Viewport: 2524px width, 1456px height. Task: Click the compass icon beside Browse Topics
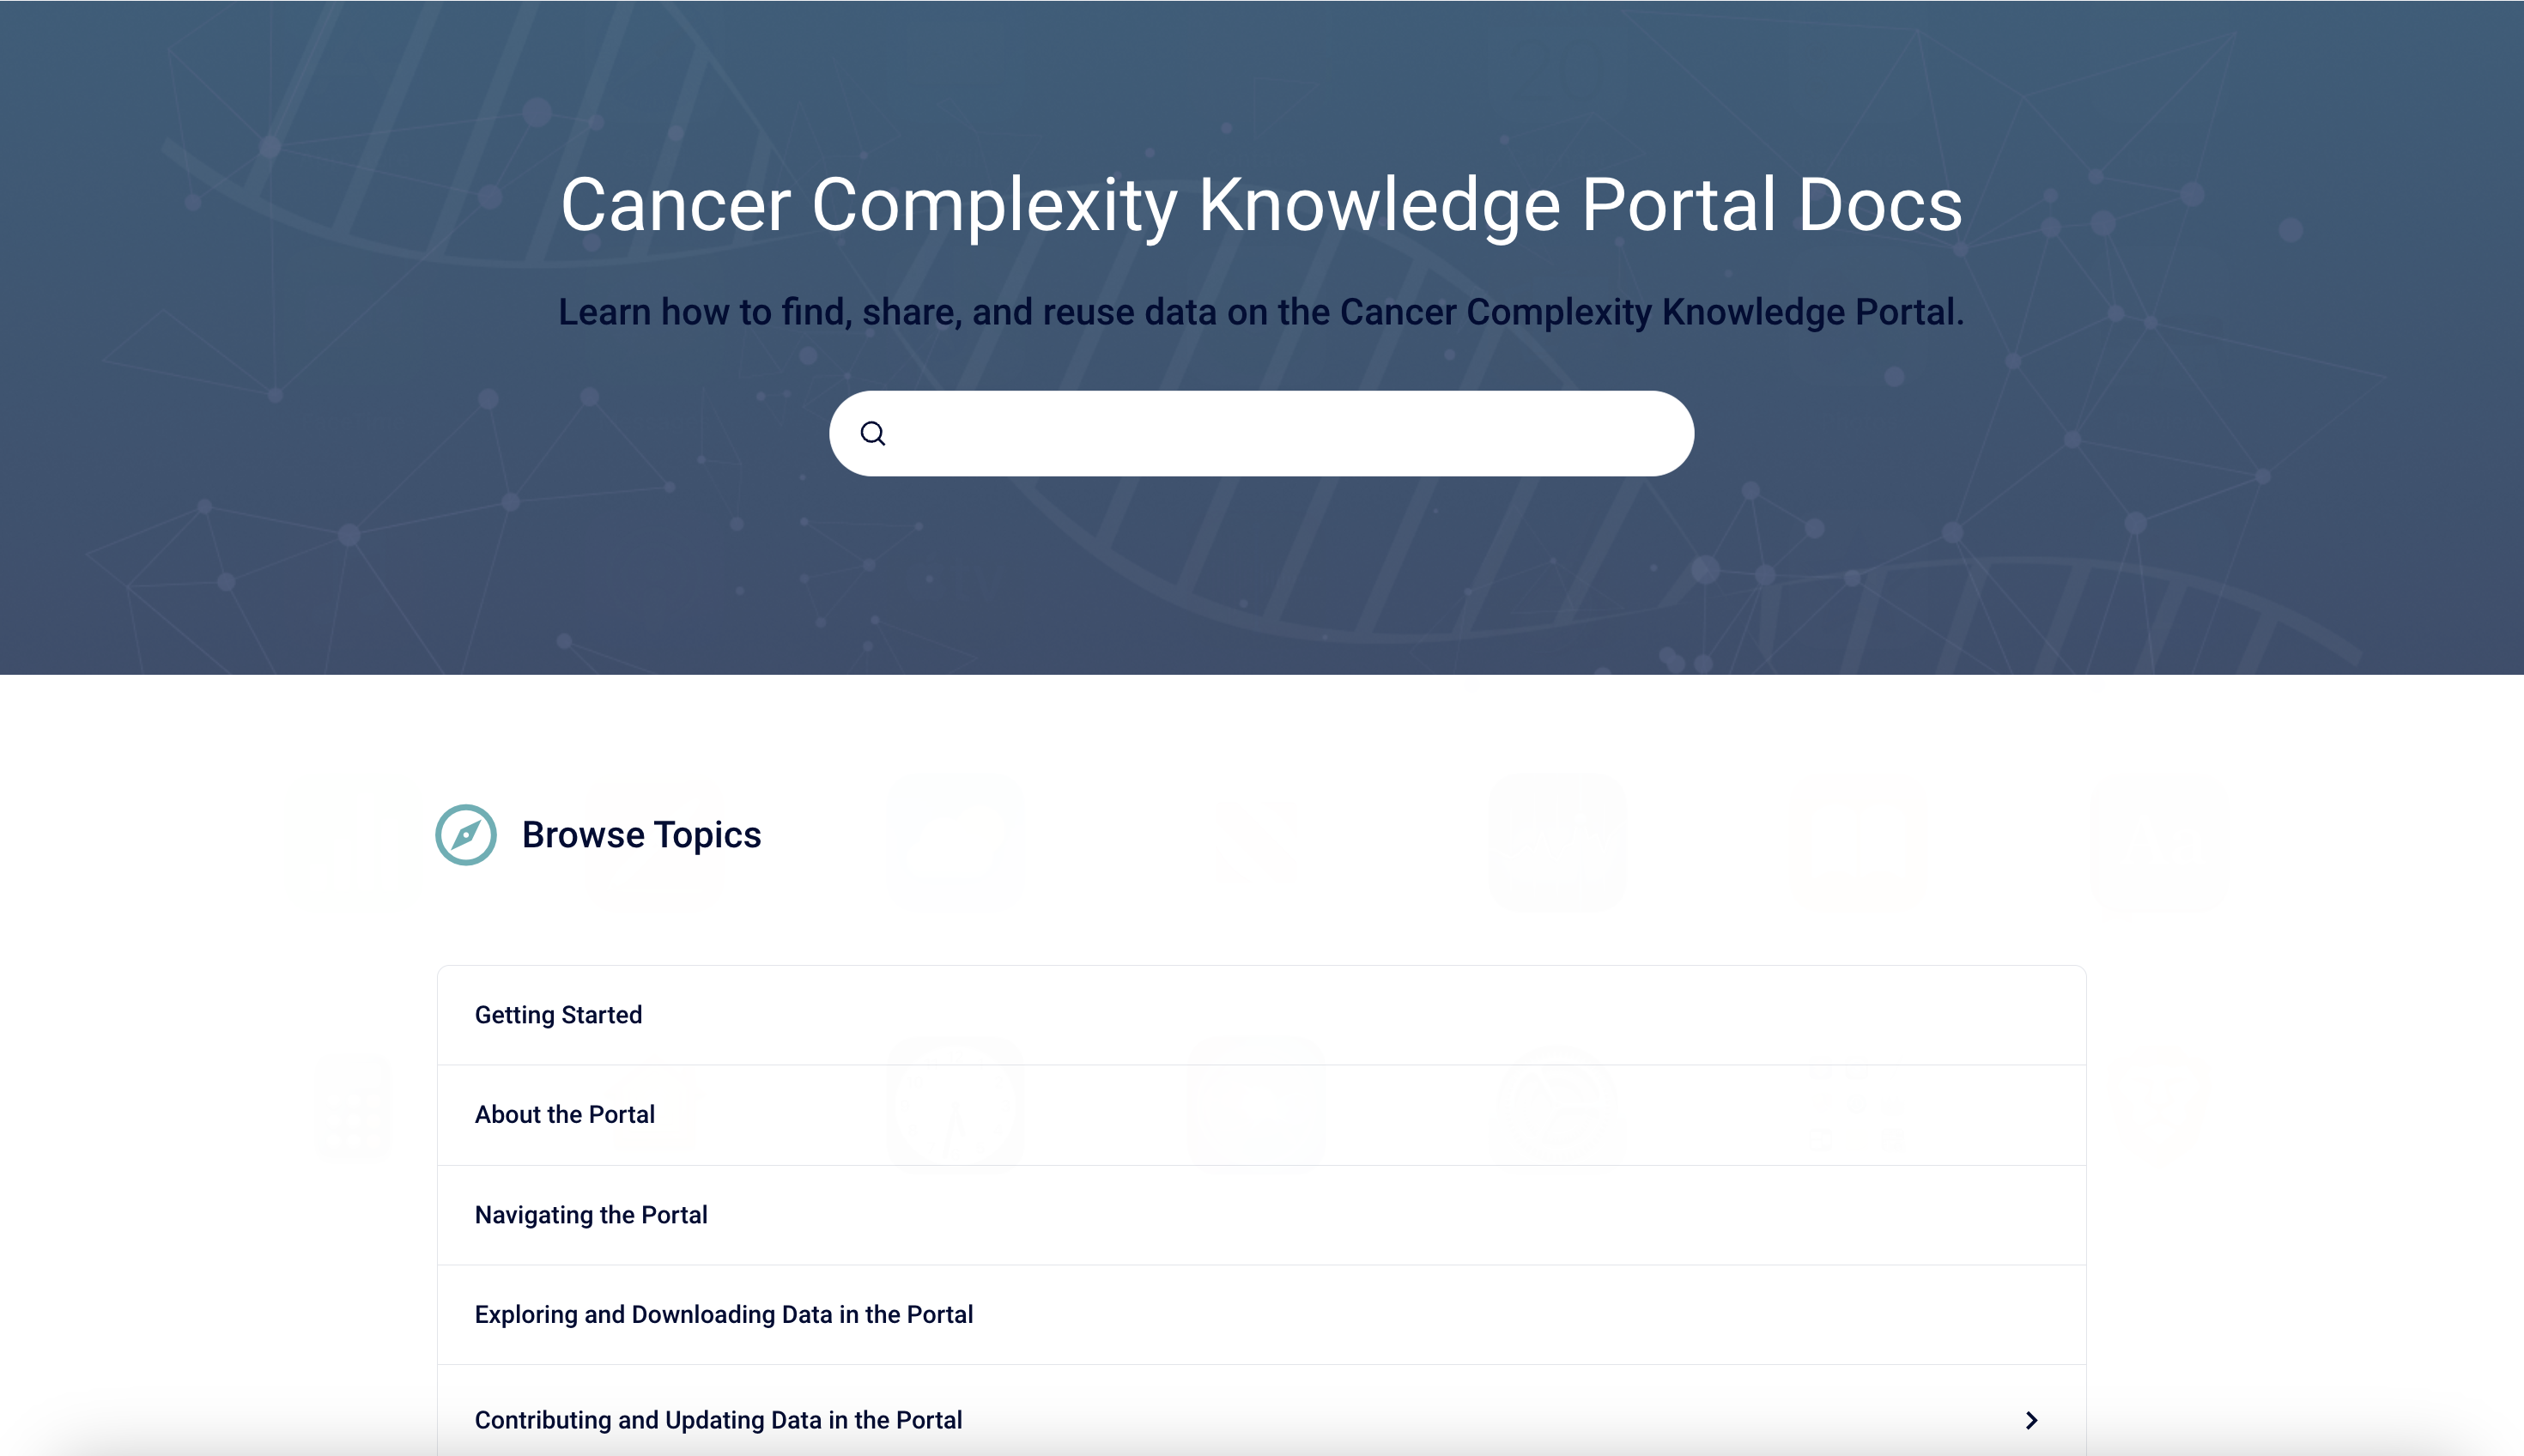click(466, 835)
